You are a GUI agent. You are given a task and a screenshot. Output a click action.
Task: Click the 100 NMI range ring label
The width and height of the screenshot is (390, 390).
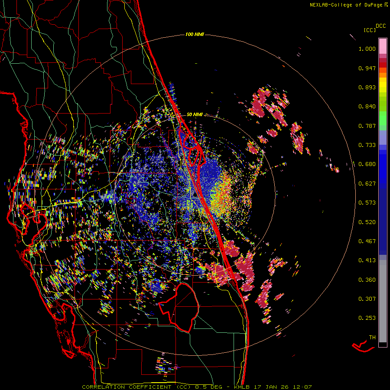click(195, 34)
